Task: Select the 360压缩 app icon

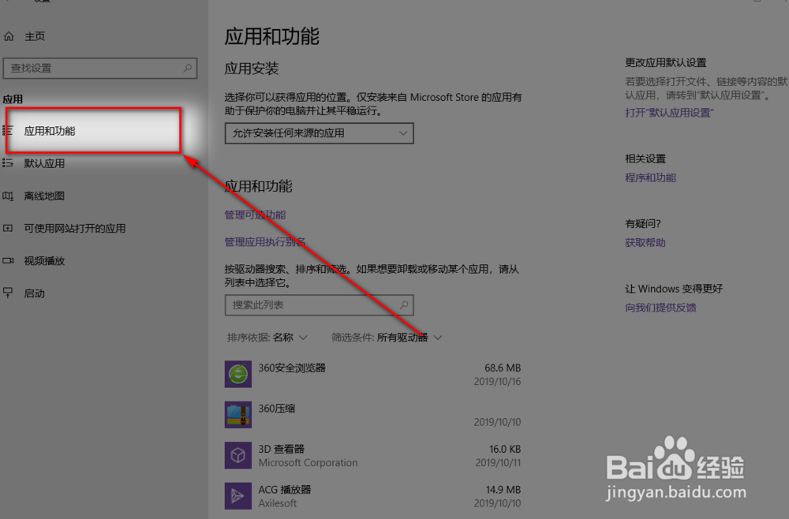Action: click(238, 415)
